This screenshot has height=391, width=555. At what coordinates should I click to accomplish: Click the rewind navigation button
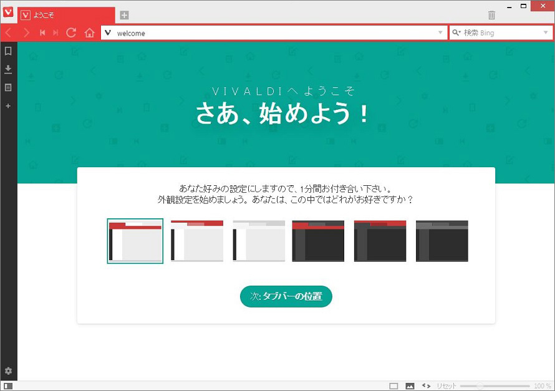[x=42, y=33]
